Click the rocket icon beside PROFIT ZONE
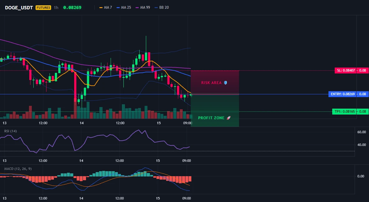The height and width of the screenshot is (202, 369). point(228,118)
